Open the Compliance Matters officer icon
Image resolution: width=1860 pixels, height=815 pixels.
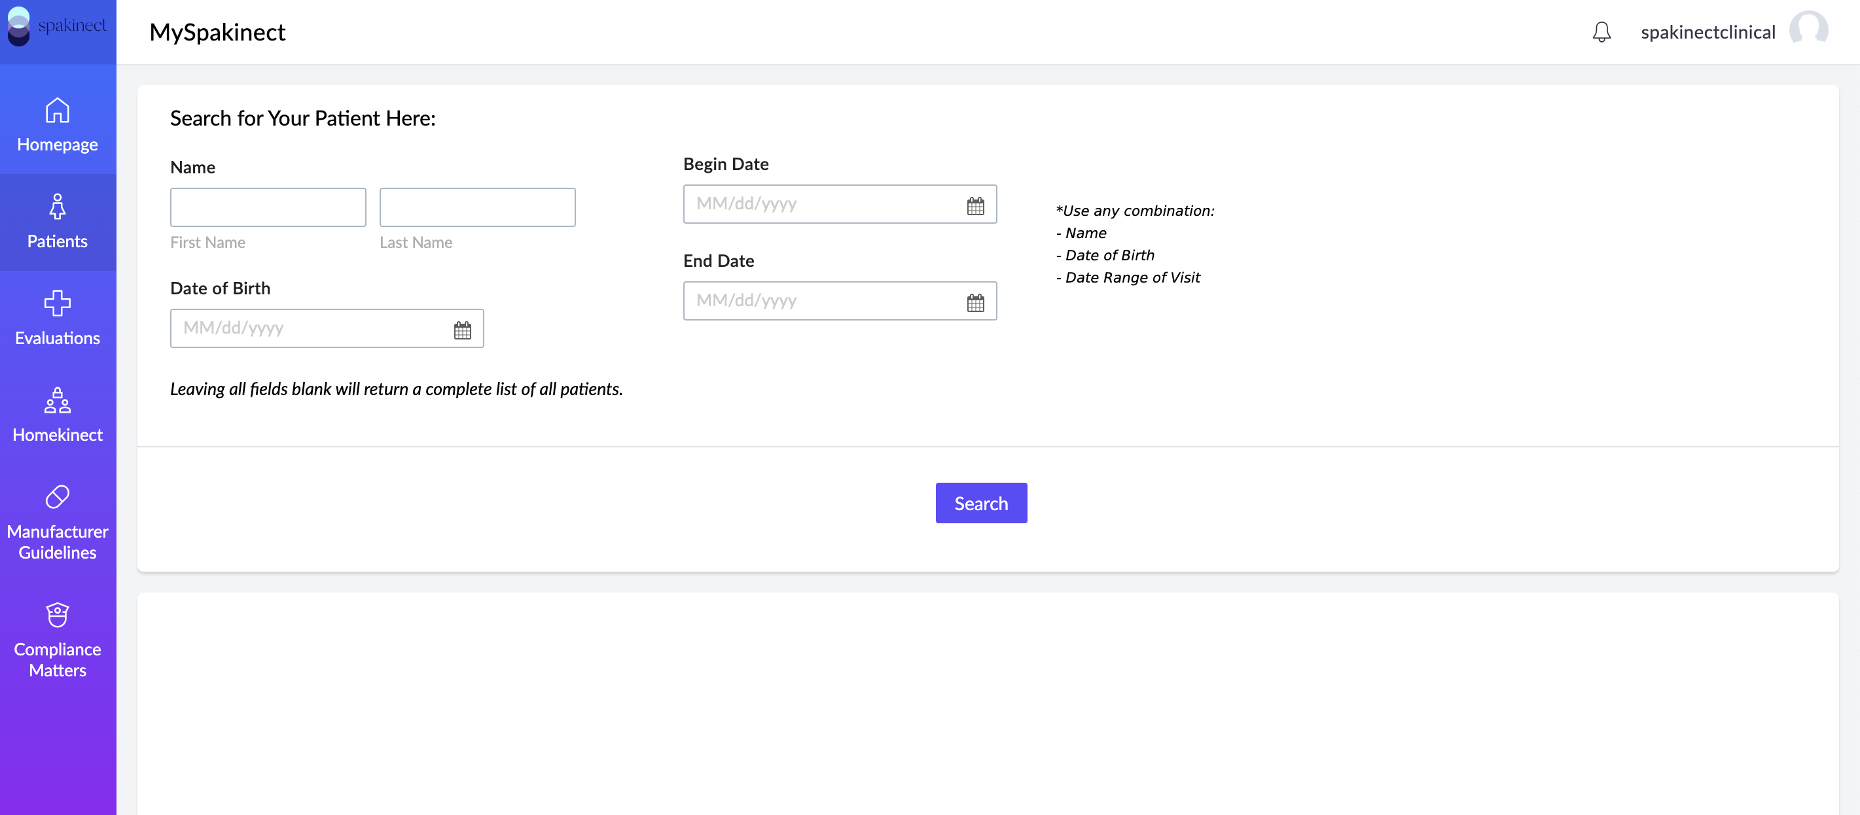pyautogui.click(x=58, y=615)
